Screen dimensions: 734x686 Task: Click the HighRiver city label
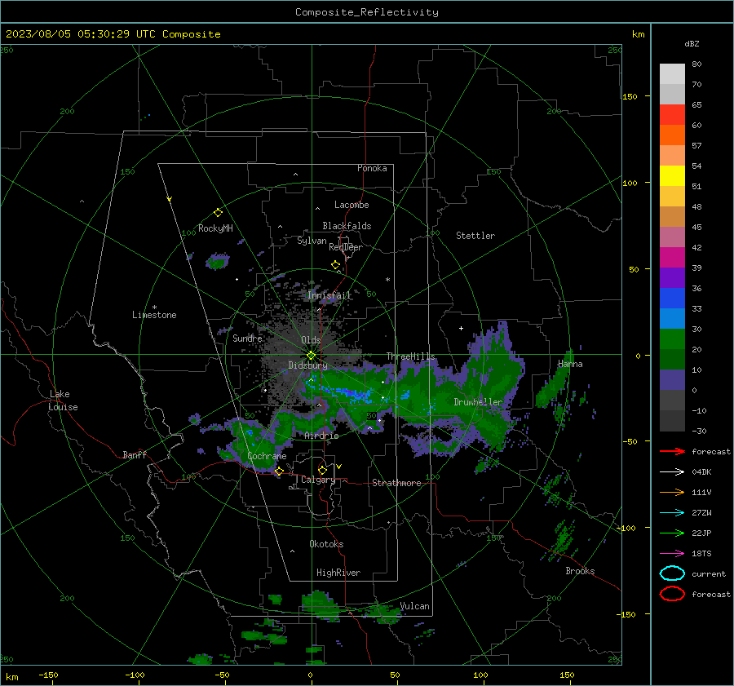(338, 573)
